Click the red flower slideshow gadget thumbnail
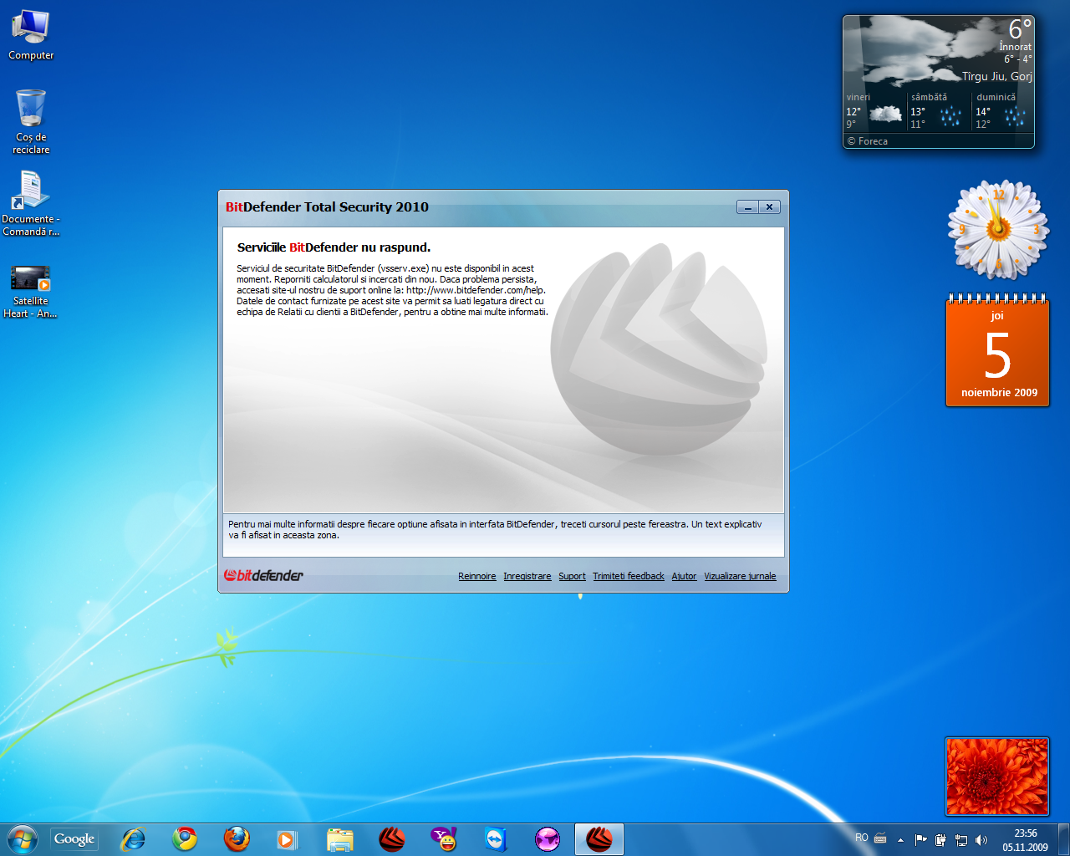1070x856 pixels. 997,777
